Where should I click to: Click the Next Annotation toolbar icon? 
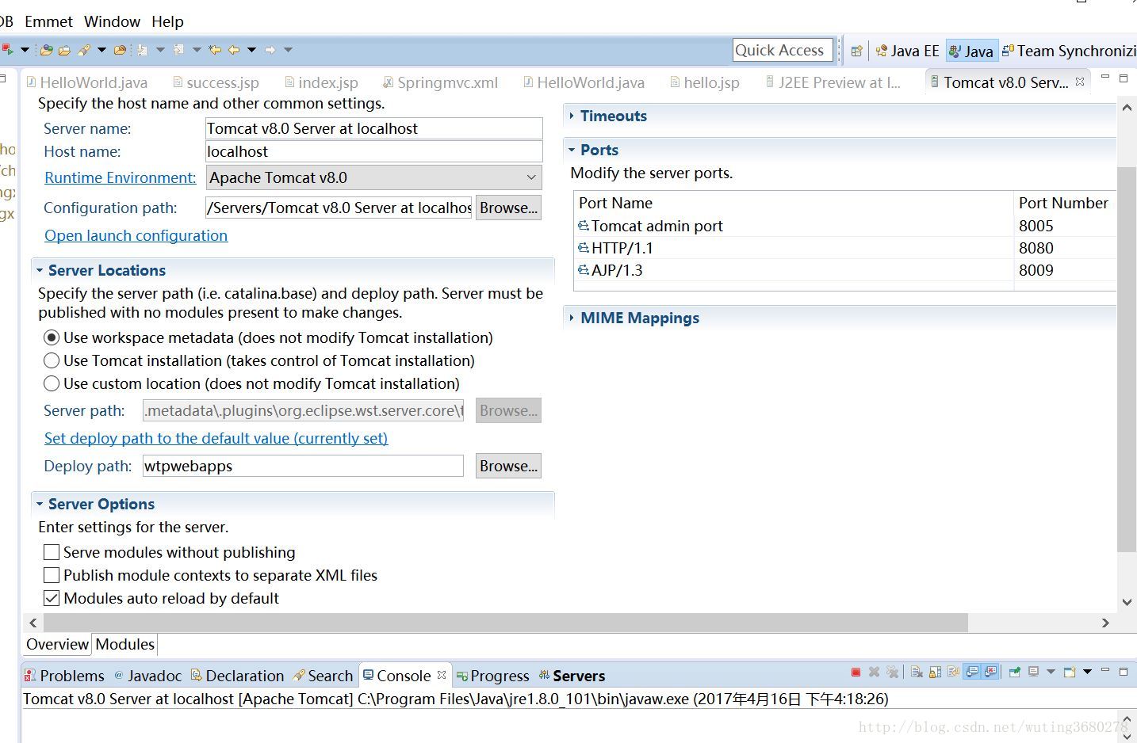click(x=142, y=50)
